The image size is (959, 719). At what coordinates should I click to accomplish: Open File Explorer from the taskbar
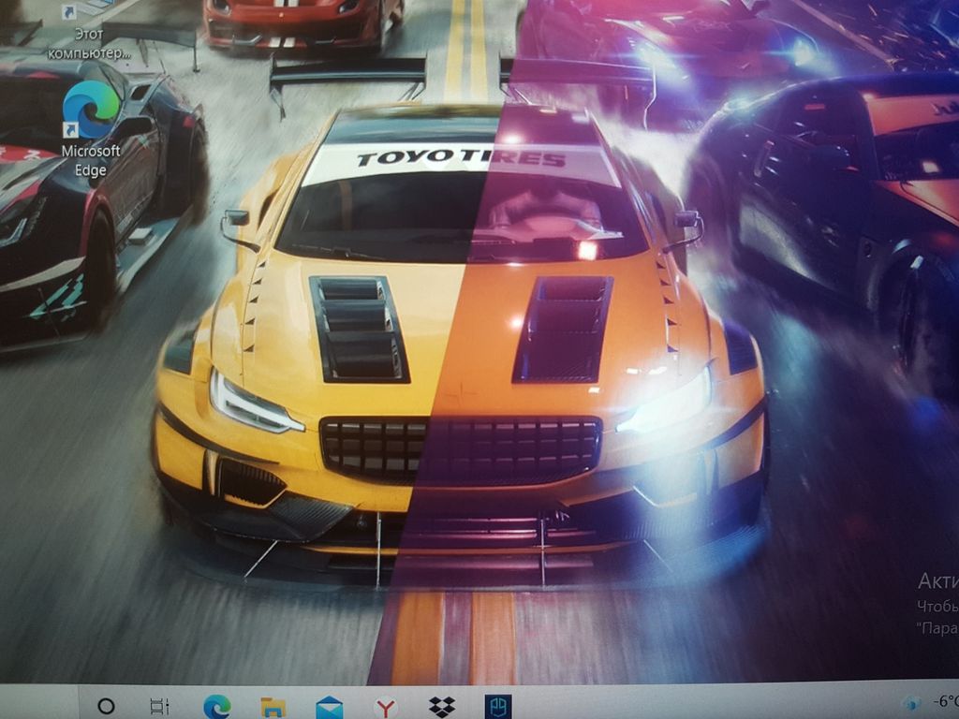click(273, 706)
